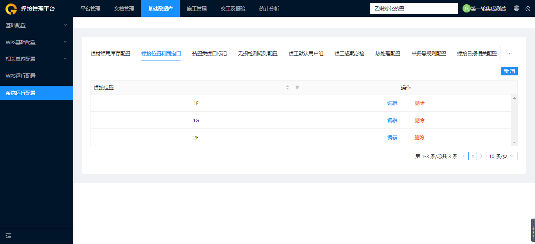
Task: Expand the 基础配置 sidebar menu
Action: pyautogui.click(x=36, y=25)
